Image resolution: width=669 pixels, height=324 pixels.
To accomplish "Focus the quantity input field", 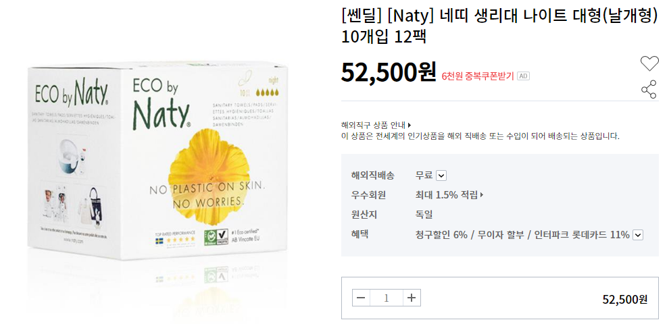I will (387, 298).
